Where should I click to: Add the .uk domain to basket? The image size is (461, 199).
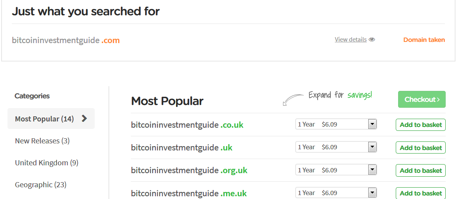421,147
